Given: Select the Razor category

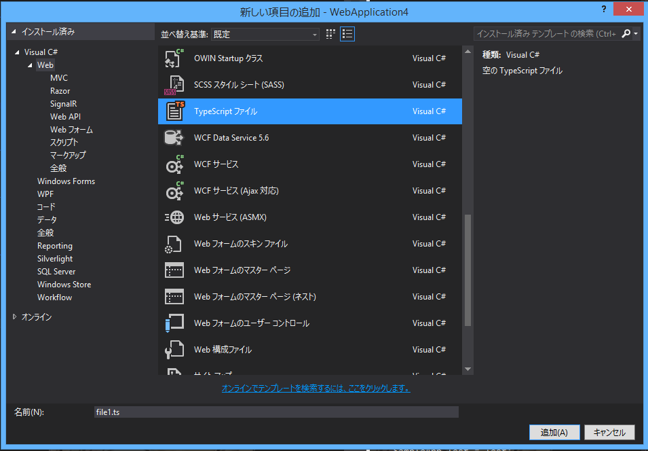Looking at the screenshot, I should coord(60,91).
